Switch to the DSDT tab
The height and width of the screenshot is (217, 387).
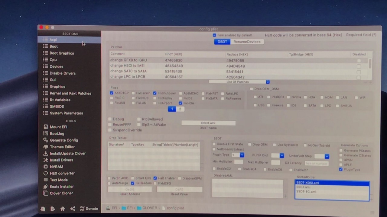222,42
